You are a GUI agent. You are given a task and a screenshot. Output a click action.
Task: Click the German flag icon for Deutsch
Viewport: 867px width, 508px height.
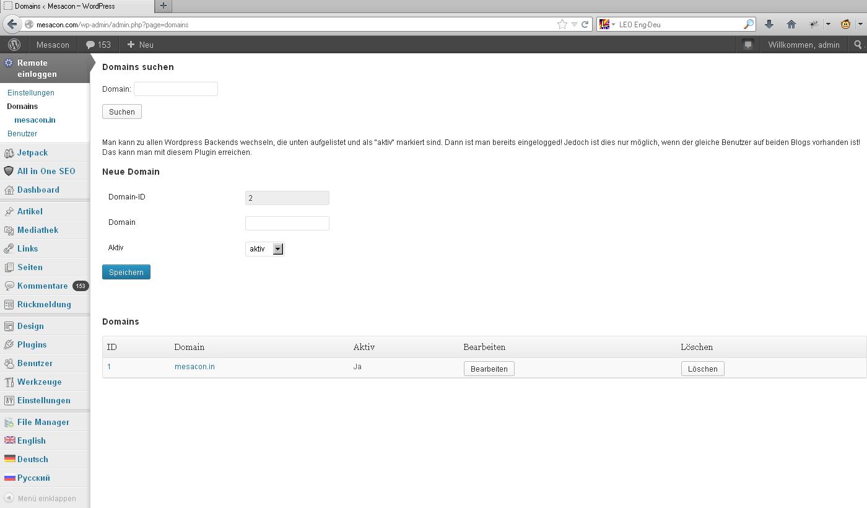point(9,459)
